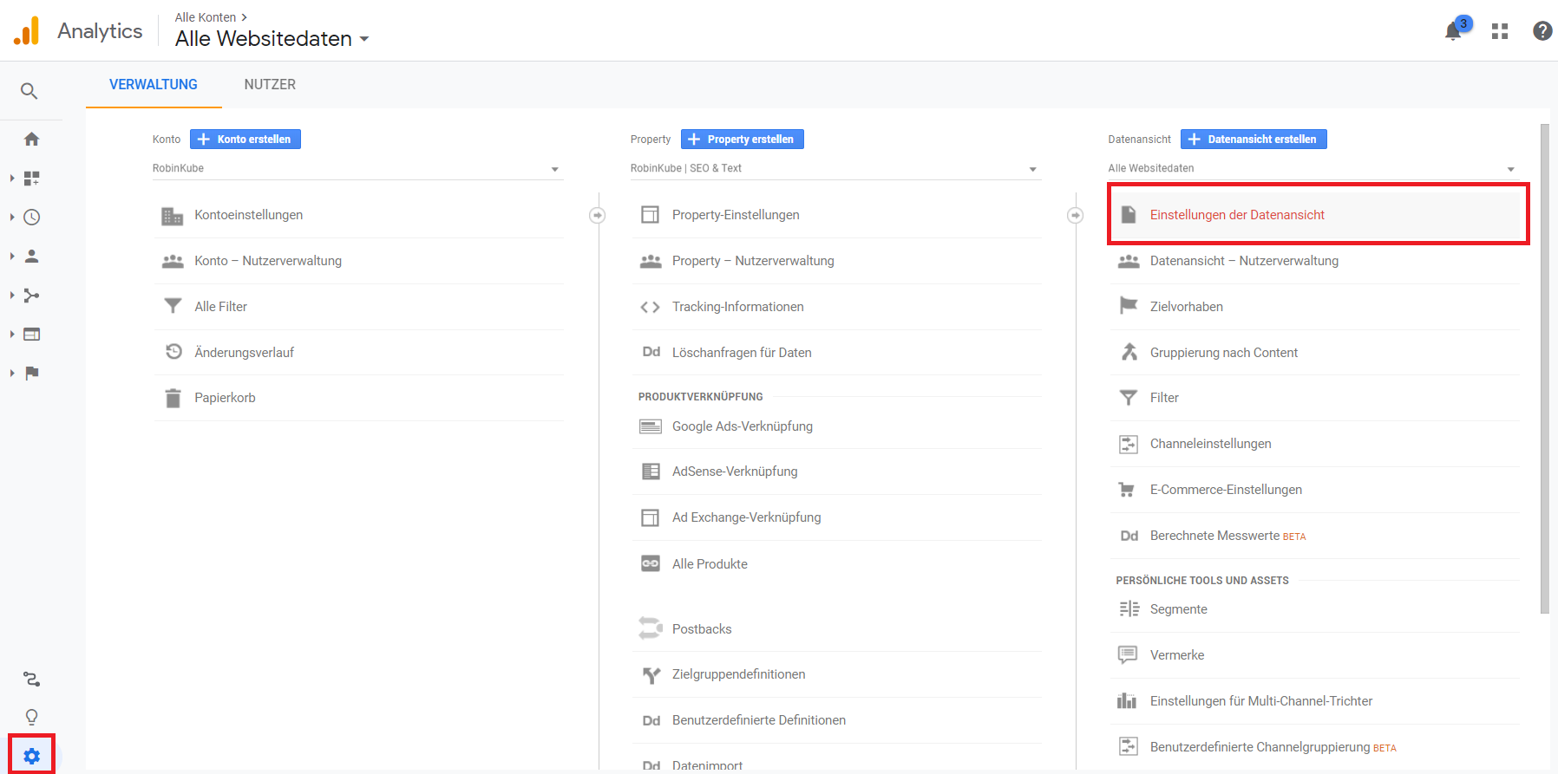Screen dimensions: 1558x774
Task: Expand the Behavior sidebar section arrow
Action: [x=12, y=335]
